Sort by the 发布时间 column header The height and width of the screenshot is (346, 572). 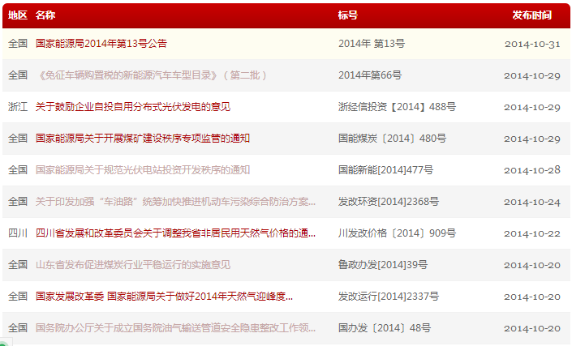(x=531, y=15)
